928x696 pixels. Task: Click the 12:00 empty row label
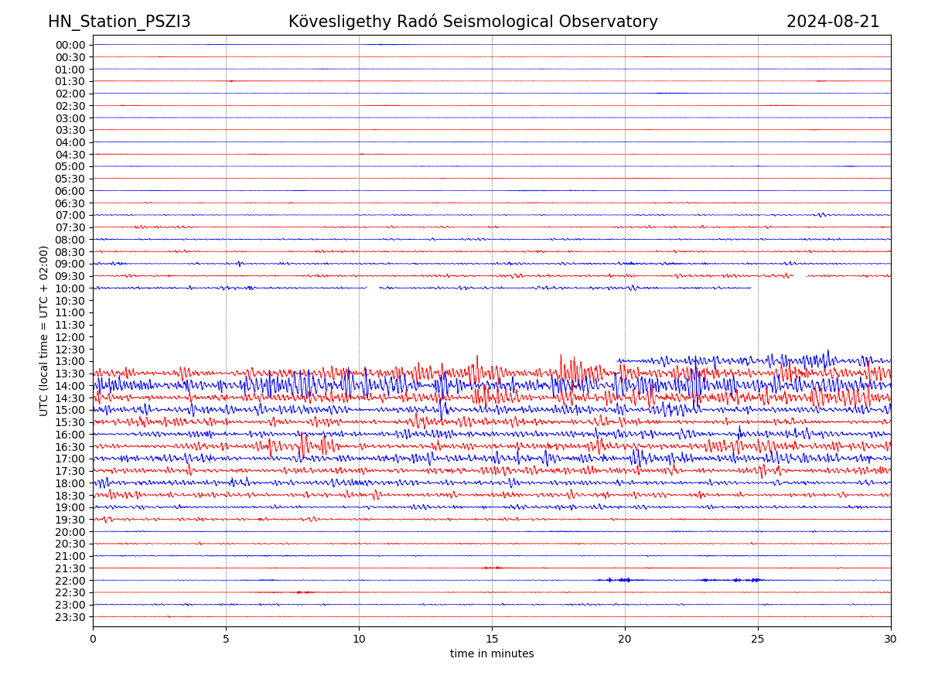70,337
